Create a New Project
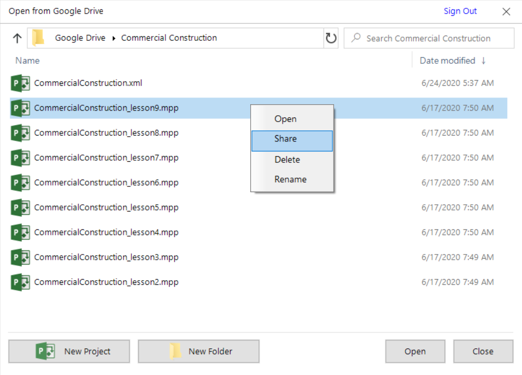 point(69,351)
